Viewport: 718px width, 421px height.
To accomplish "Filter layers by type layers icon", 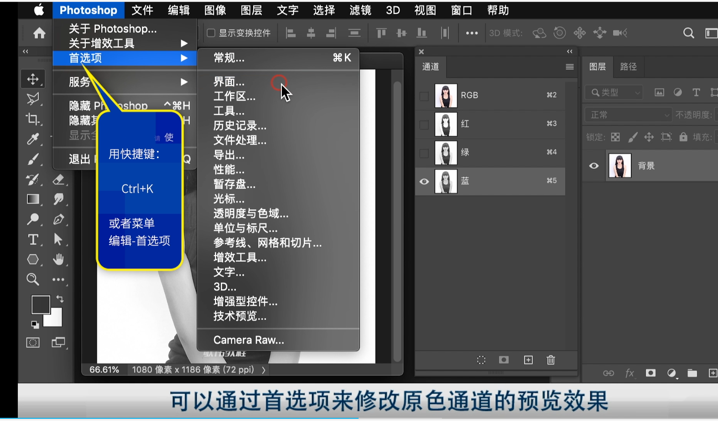I will tap(696, 92).
